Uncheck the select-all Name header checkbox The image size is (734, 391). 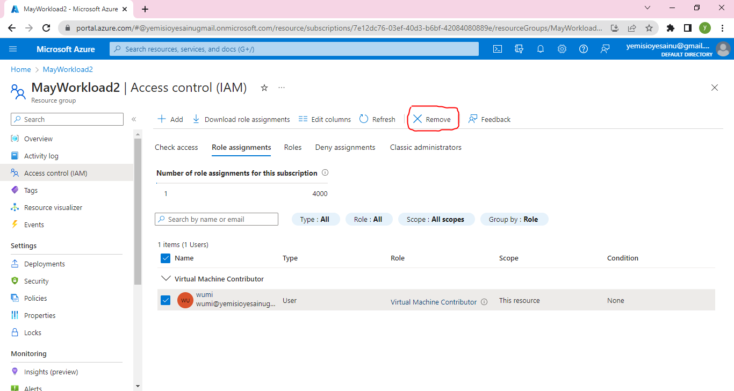tap(165, 258)
